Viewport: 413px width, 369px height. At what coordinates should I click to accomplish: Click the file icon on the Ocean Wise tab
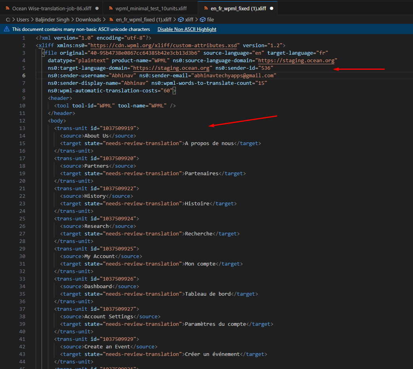(x=8, y=8)
